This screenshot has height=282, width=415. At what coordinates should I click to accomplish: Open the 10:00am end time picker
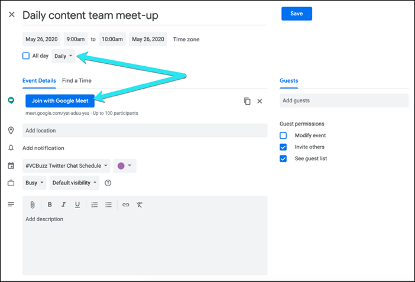(112, 39)
